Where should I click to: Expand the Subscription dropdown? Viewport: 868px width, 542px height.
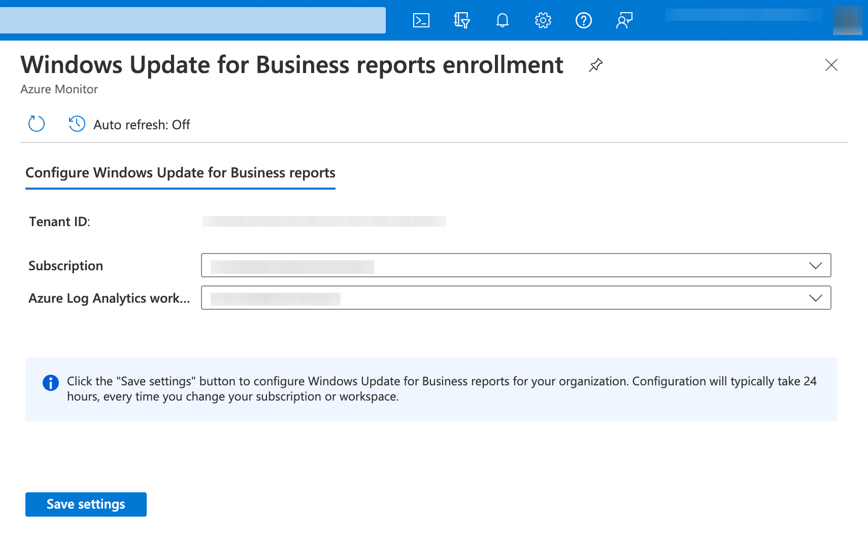pos(516,265)
